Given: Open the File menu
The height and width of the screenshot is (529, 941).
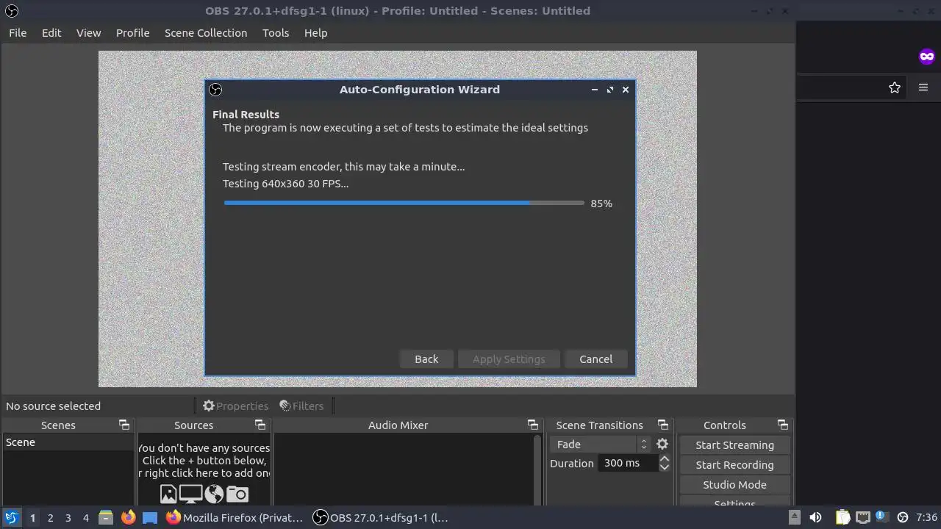Looking at the screenshot, I should pos(18,33).
